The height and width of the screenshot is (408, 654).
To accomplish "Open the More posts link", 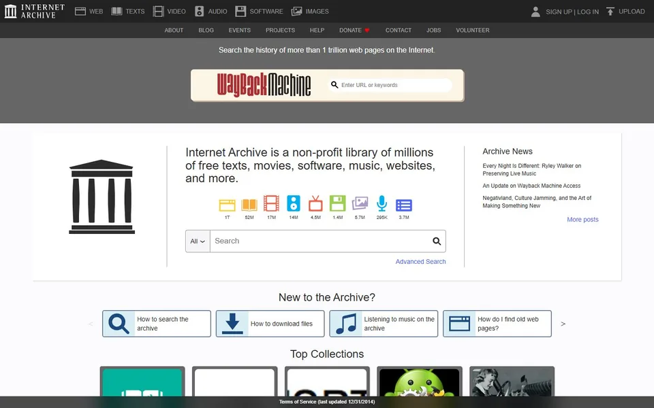I will pos(582,220).
